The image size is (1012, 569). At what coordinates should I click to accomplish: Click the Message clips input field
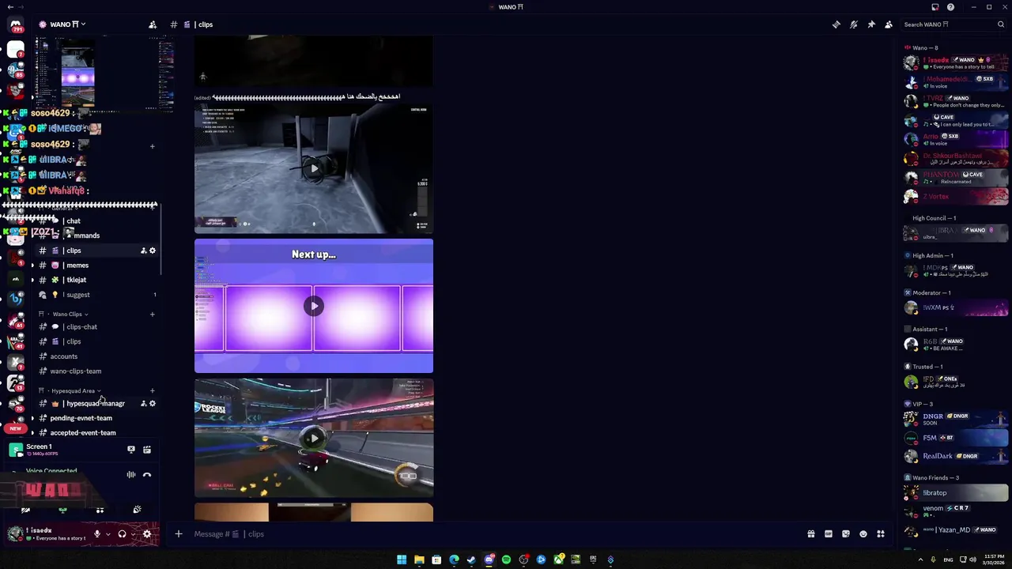point(494,534)
